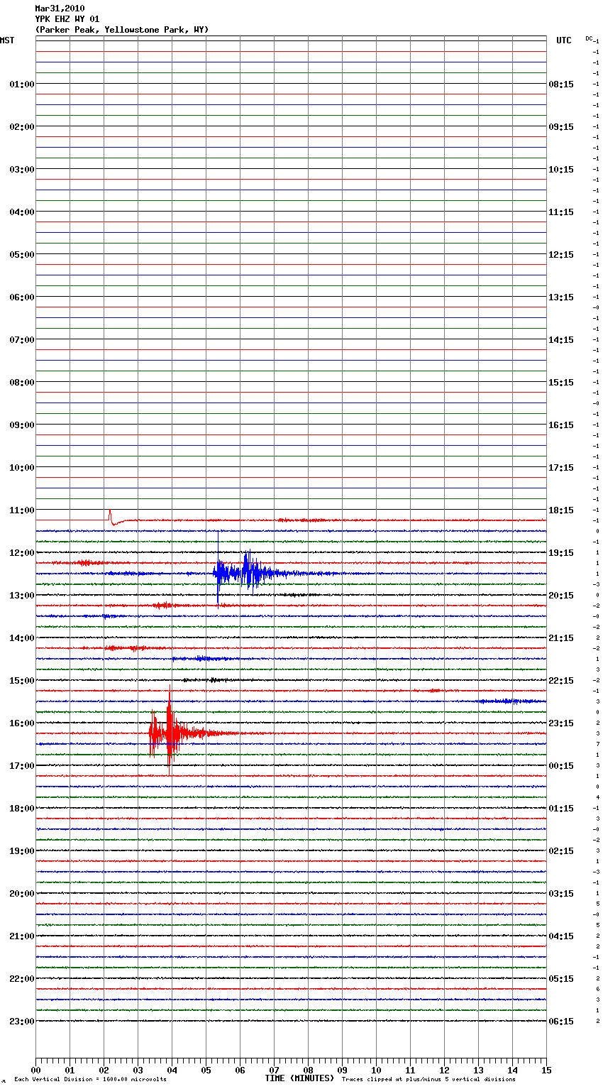Click the MST column header
The width and height of the screenshot is (603, 1089).
click(7, 40)
